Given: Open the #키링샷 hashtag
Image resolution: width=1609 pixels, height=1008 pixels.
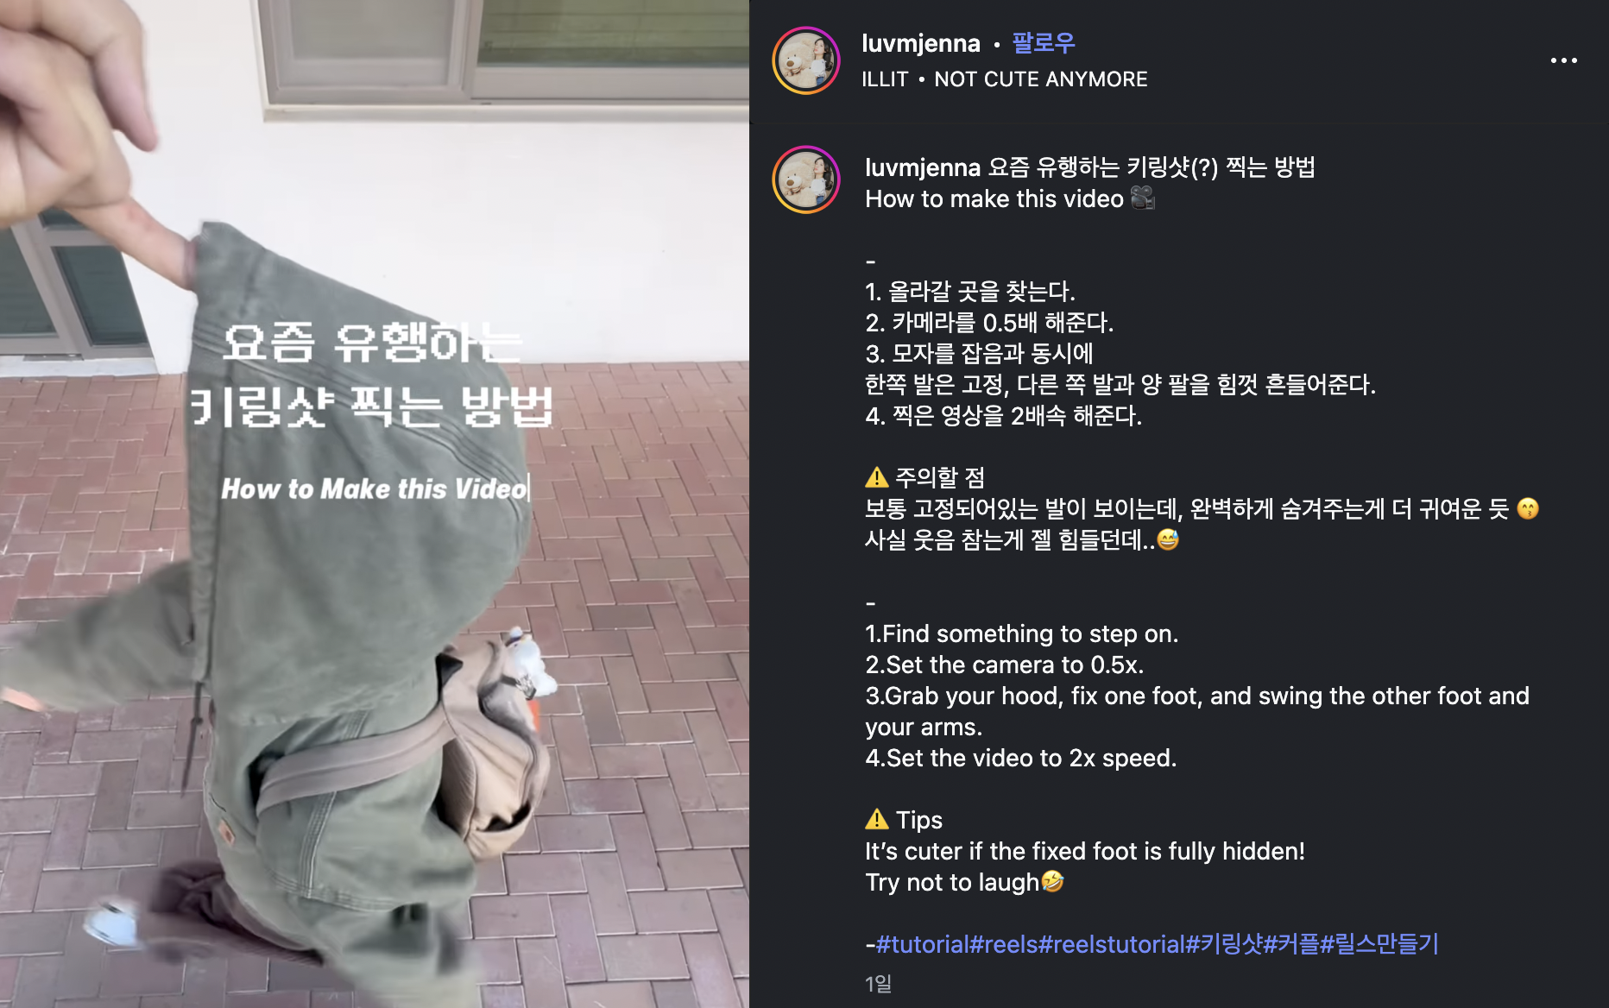Looking at the screenshot, I should [1225, 944].
